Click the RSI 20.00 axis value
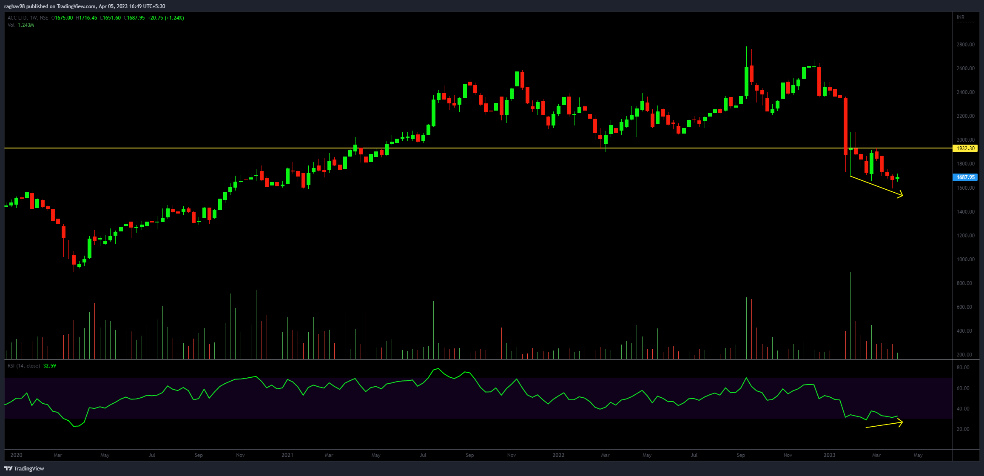The image size is (984, 476). click(963, 429)
